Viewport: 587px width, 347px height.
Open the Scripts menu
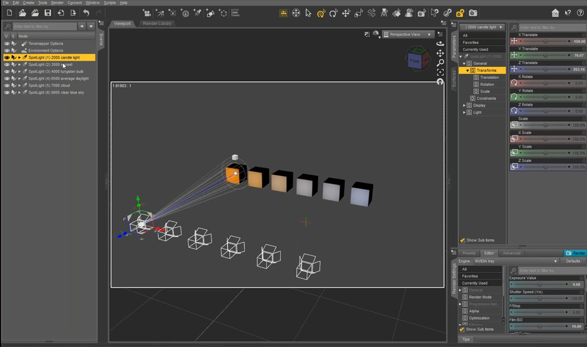point(110,3)
